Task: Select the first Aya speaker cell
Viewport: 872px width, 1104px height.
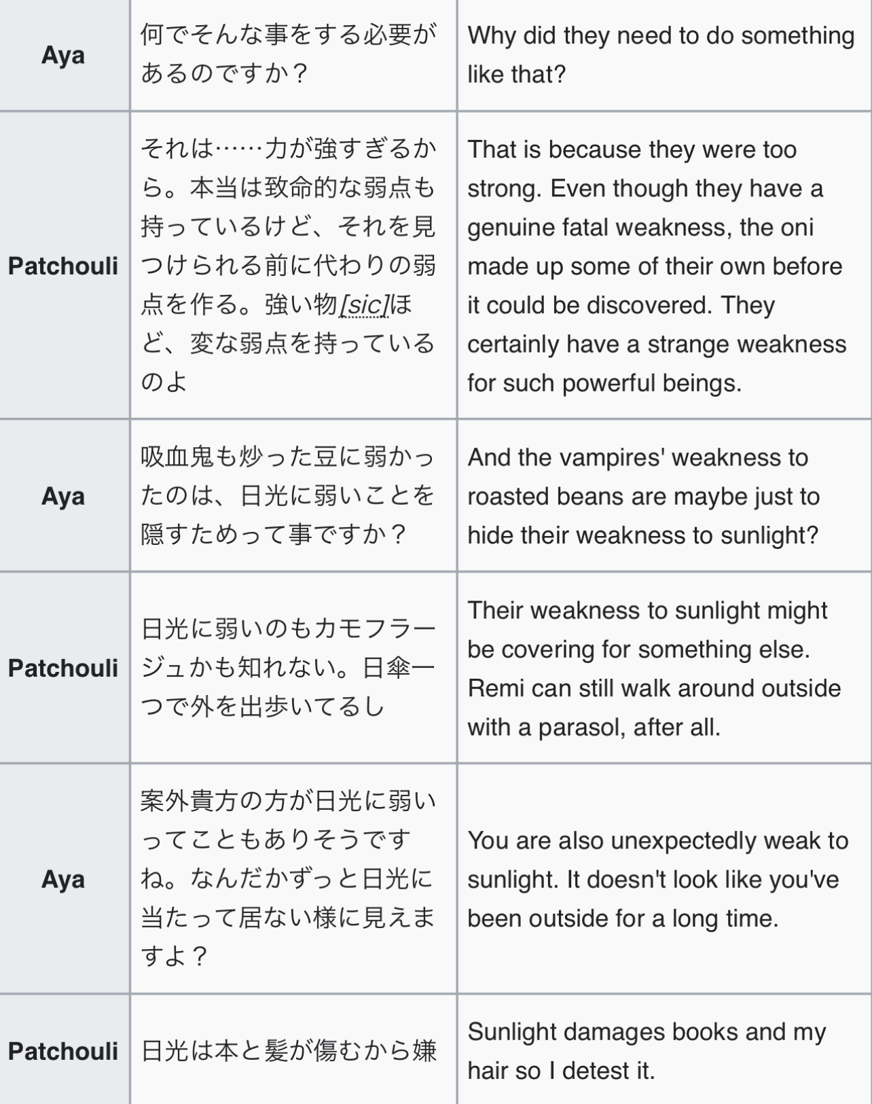Action: point(64,54)
